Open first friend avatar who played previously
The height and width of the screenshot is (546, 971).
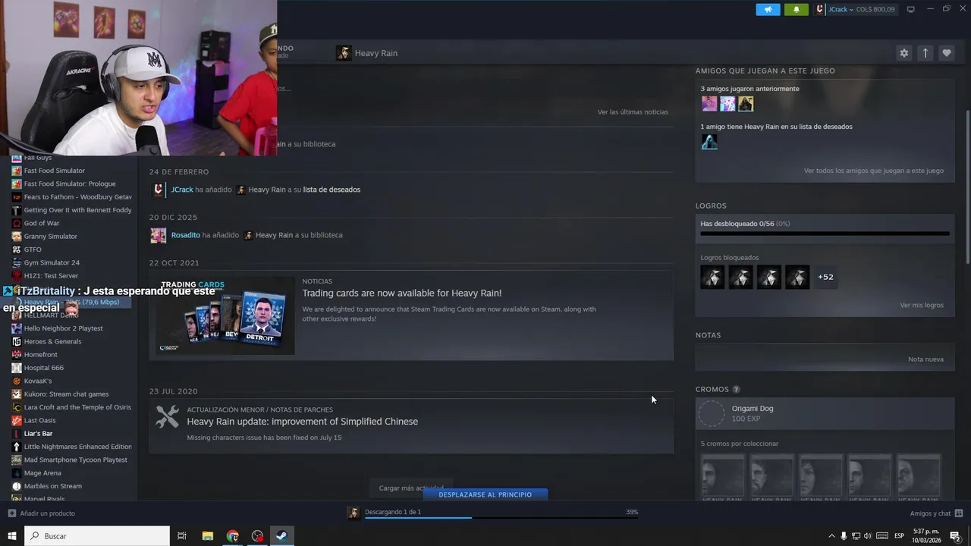[x=709, y=104]
